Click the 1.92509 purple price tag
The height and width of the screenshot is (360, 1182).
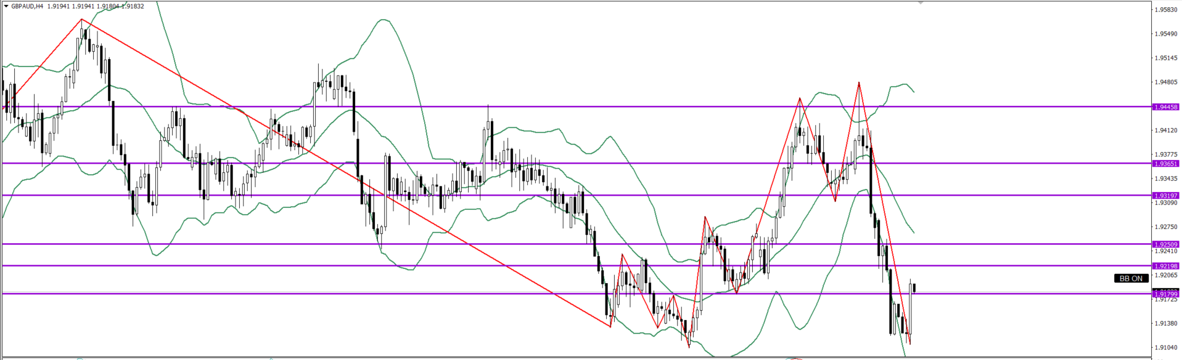pos(1165,244)
